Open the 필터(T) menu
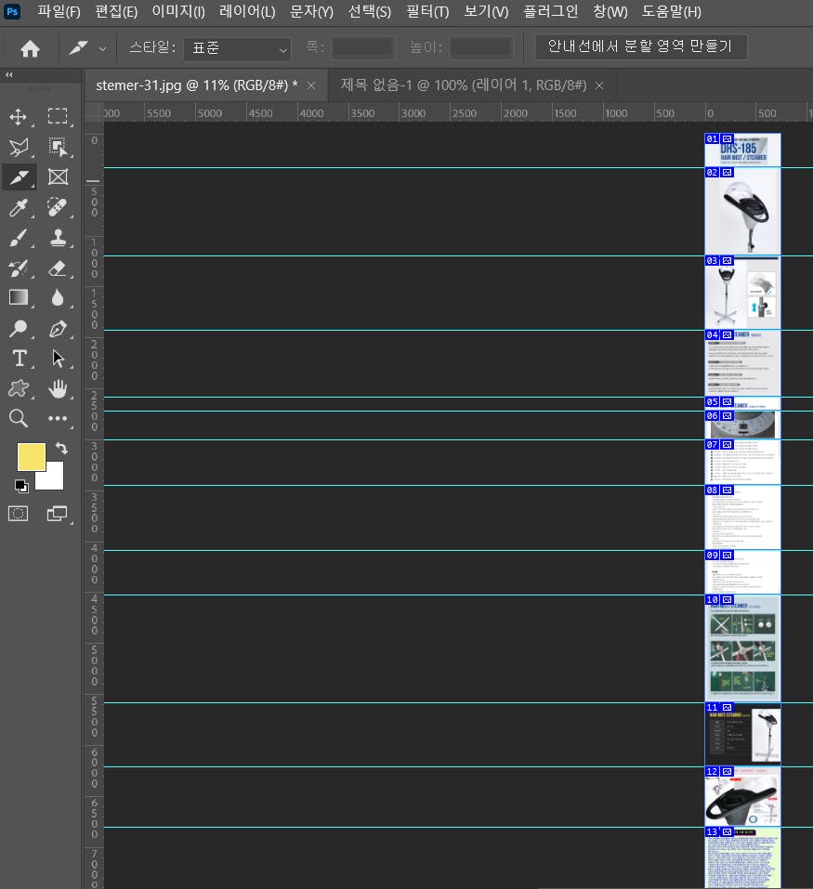The height and width of the screenshot is (889, 813). click(427, 12)
